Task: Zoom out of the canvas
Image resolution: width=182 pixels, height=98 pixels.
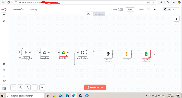Action: point(28,87)
